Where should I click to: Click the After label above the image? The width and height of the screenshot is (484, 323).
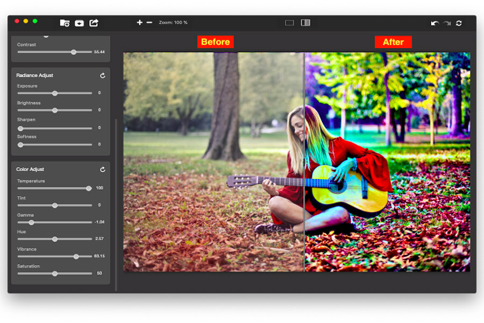(393, 42)
